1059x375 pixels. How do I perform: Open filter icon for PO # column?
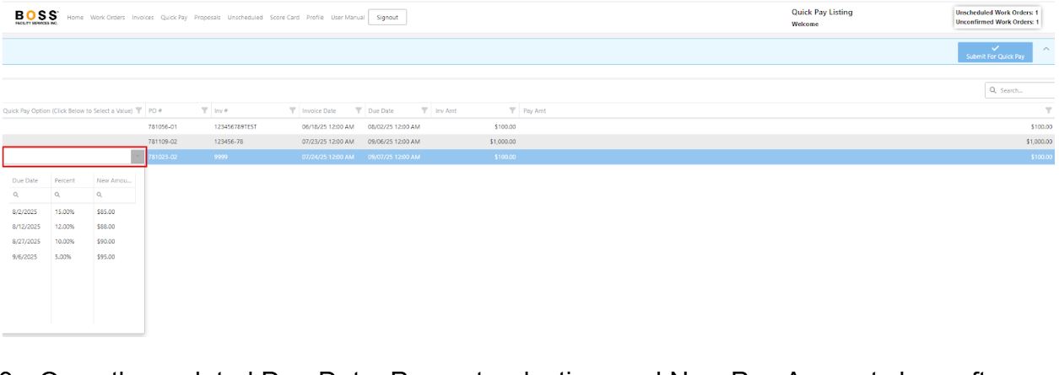pos(205,112)
